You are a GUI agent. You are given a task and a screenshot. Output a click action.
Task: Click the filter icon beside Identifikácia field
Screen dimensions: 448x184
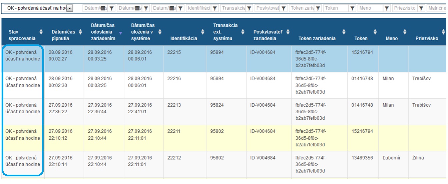coord(215,8)
